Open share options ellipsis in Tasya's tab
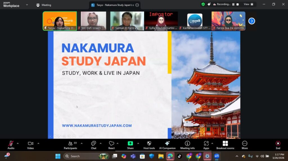 click(x=137, y=5)
